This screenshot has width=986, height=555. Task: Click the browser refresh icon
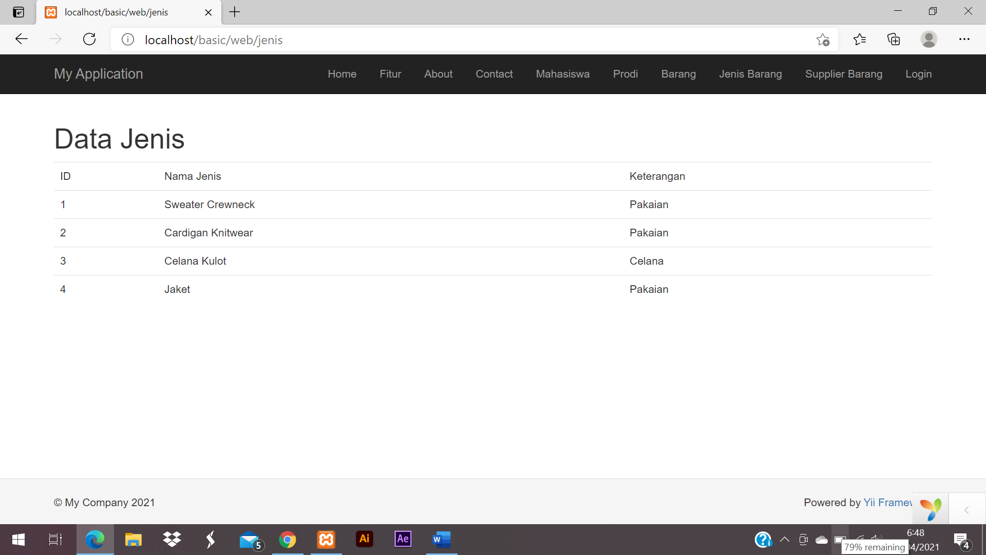[89, 40]
